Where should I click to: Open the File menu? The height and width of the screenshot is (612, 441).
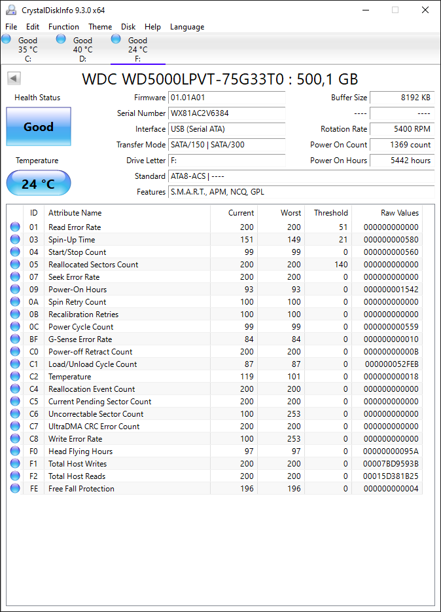point(11,27)
